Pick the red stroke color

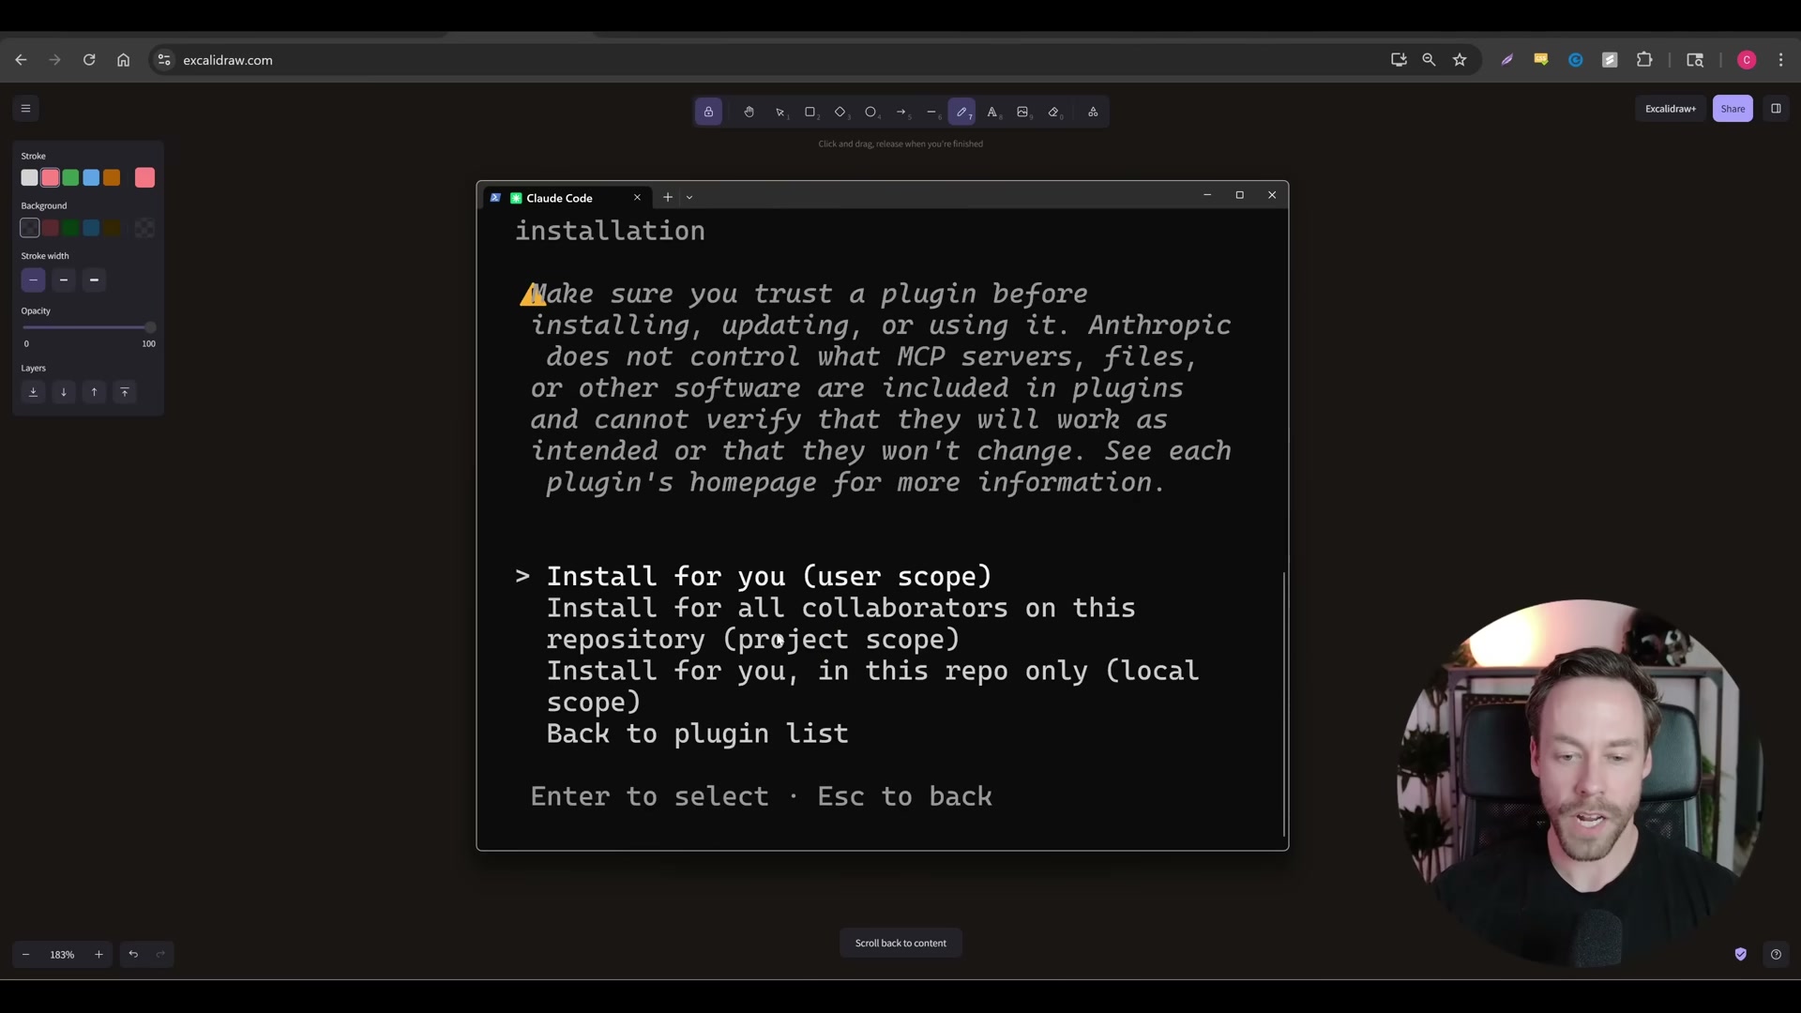[51, 178]
